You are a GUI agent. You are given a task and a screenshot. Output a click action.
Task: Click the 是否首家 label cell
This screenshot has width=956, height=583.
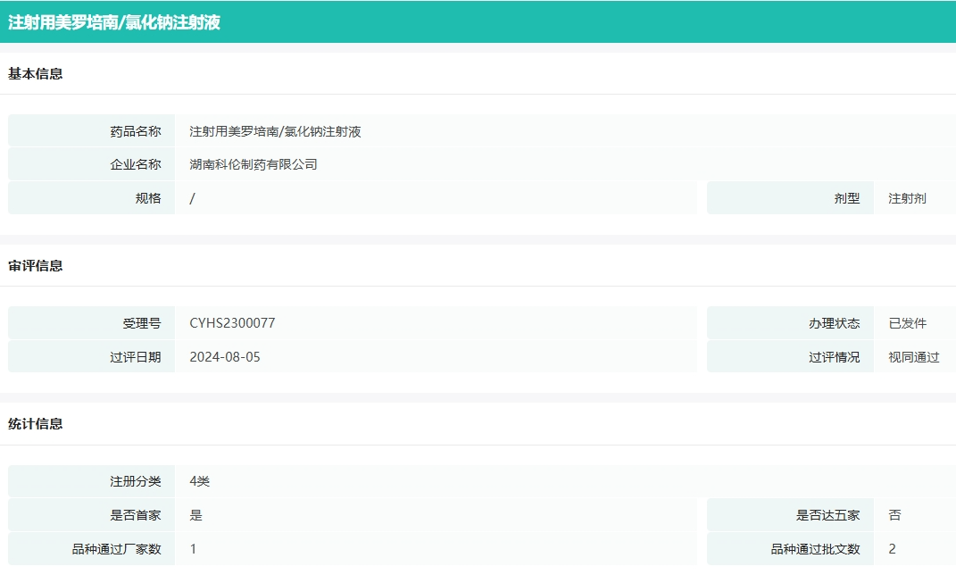pos(91,514)
